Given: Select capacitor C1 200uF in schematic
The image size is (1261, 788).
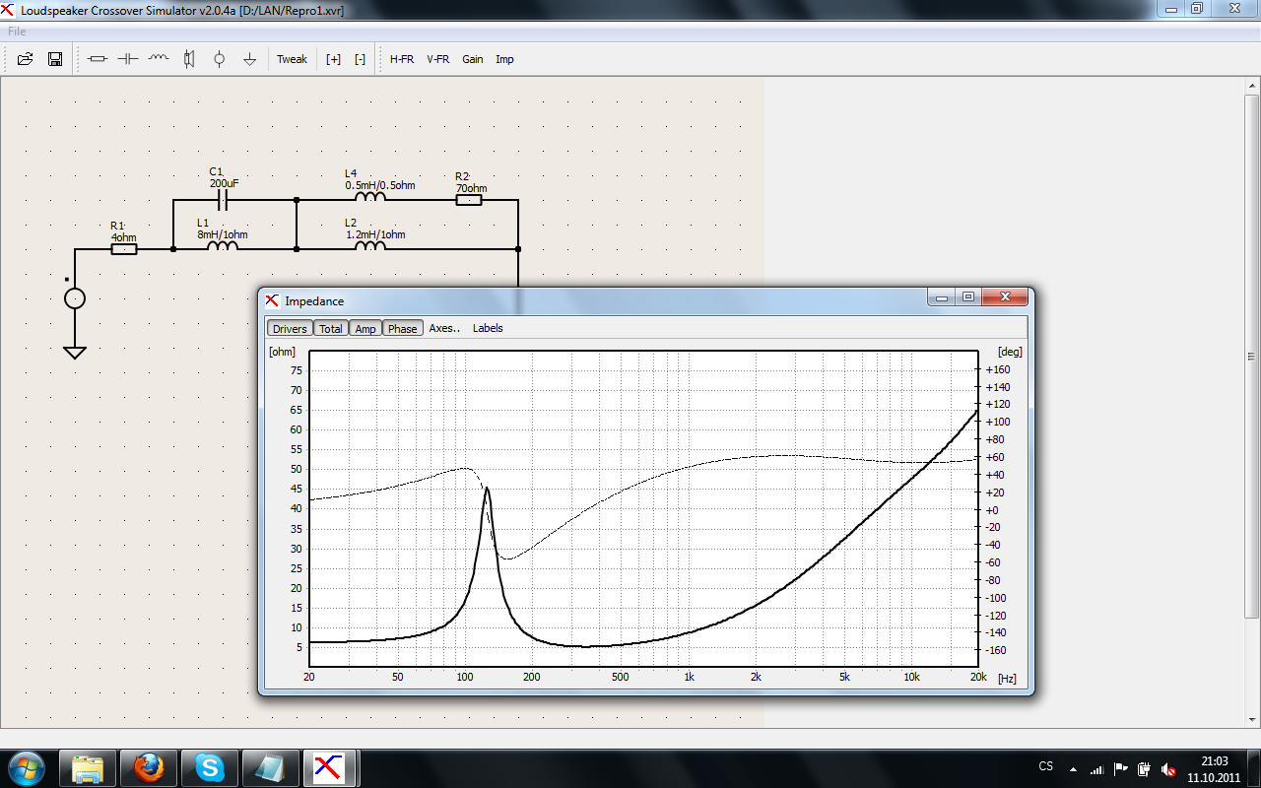Looking at the screenshot, I should point(223,200).
